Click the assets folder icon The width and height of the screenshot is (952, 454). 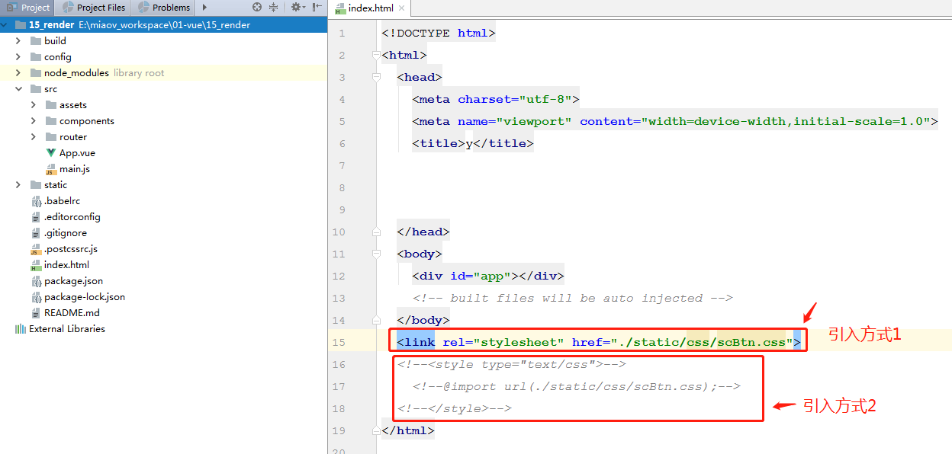point(51,104)
